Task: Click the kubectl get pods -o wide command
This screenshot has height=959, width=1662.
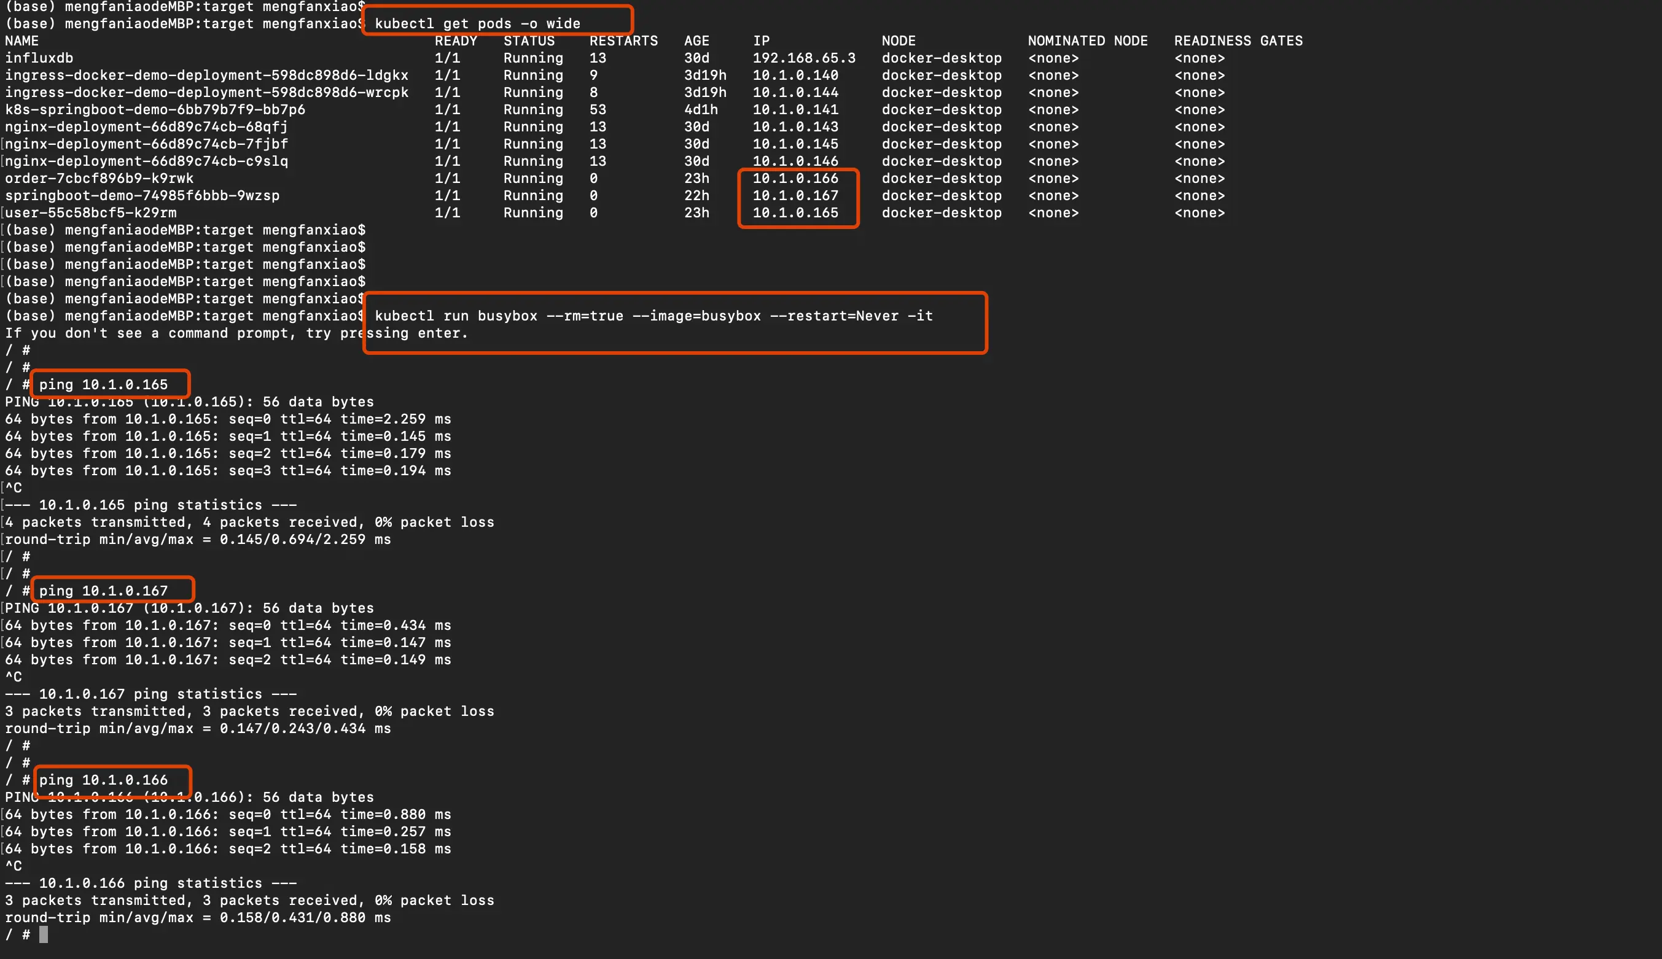Action: point(477,24)
